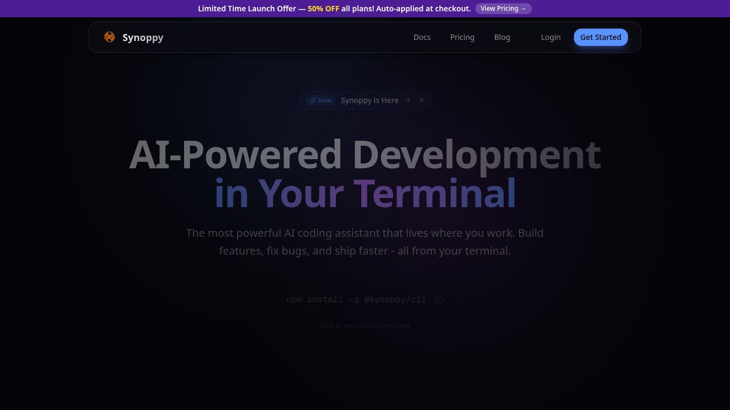Click the sparkle New badge
The image size is (730, 410).
[321, 100]
